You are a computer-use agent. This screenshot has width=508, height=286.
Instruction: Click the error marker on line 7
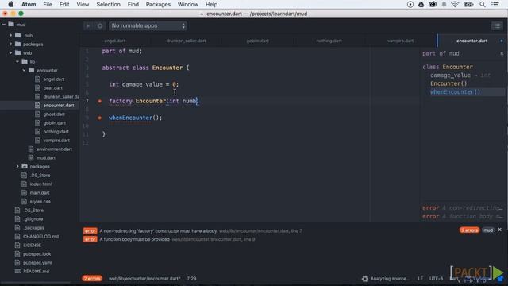tap(100, 101)
